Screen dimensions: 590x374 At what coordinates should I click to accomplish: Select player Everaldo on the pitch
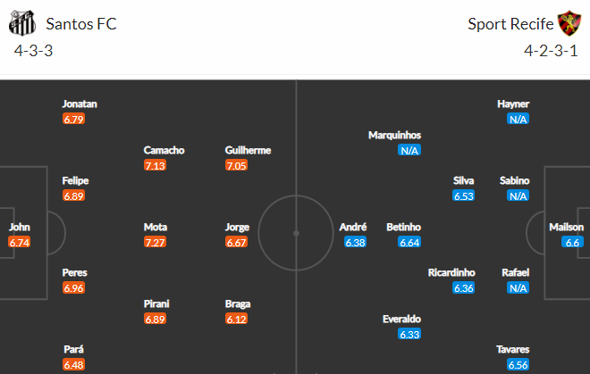coord(401,319)
